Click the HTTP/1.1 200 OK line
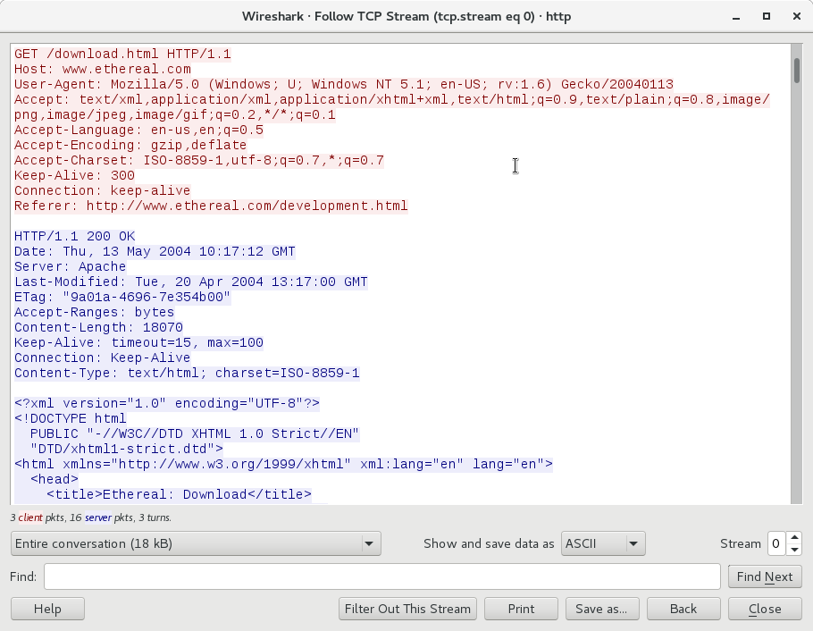The image size is (813, 631). click(x=74, y=236)
